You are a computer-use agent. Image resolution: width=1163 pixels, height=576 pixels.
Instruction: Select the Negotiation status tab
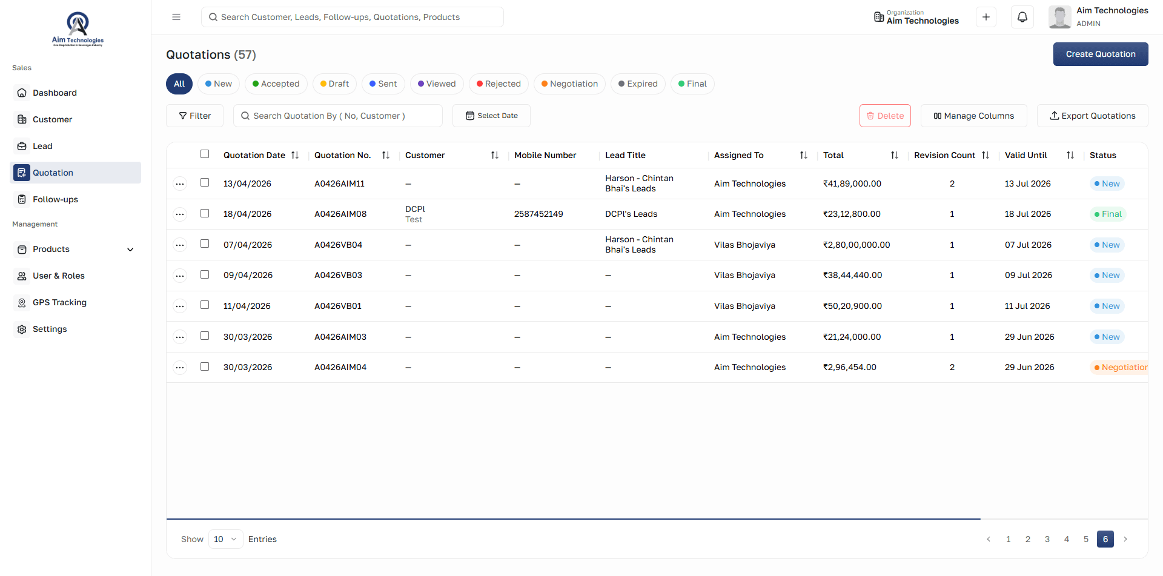click(x=569, y=84)
